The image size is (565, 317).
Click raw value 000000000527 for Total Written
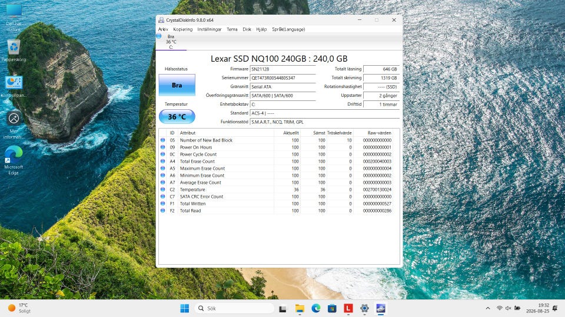pyautogui.click(x=377, y=204)
